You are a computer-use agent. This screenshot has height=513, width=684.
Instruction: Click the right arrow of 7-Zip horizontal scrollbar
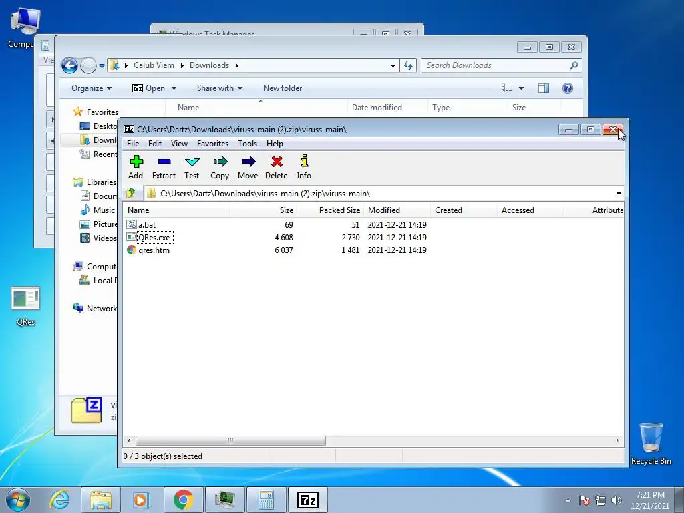coord(617,440)
